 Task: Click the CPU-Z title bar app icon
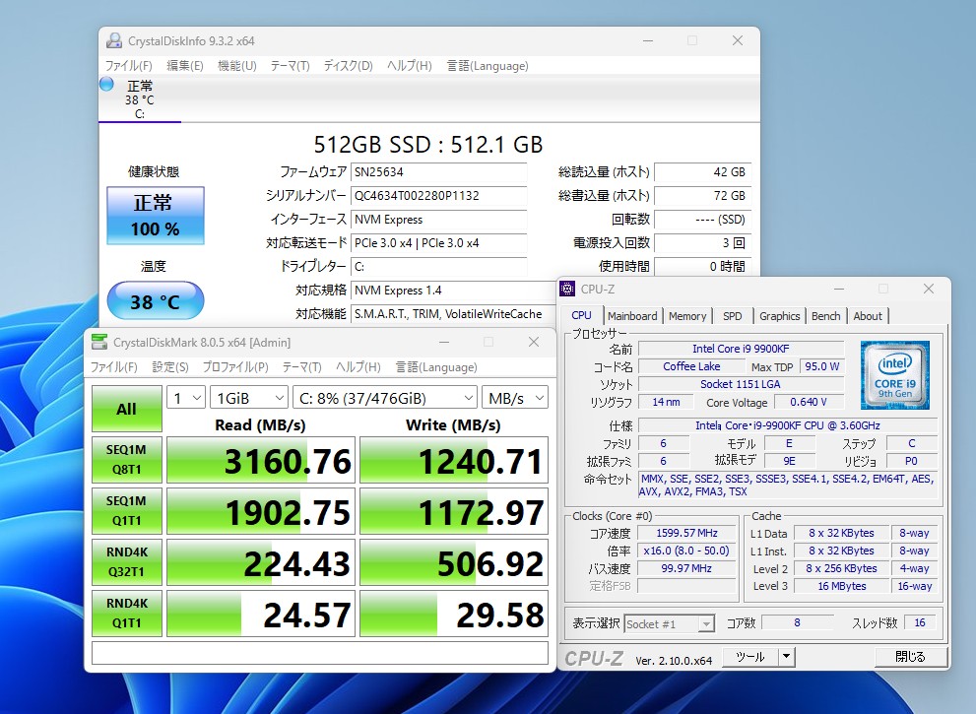pos(567,289)
